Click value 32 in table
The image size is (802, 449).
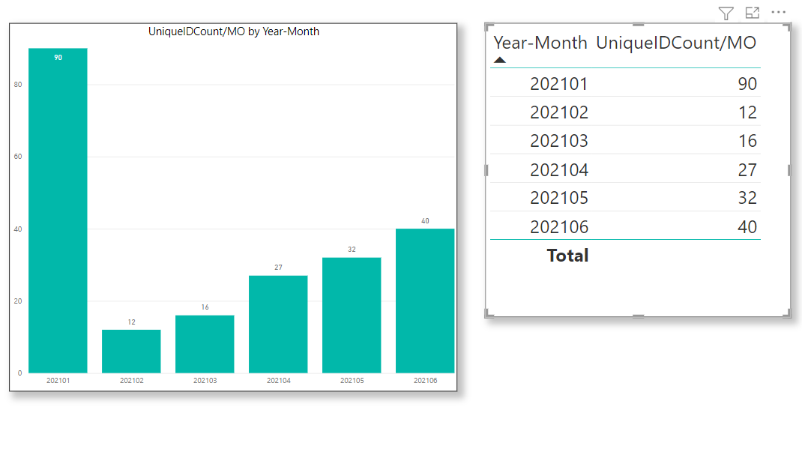click(x=747, y=198)
